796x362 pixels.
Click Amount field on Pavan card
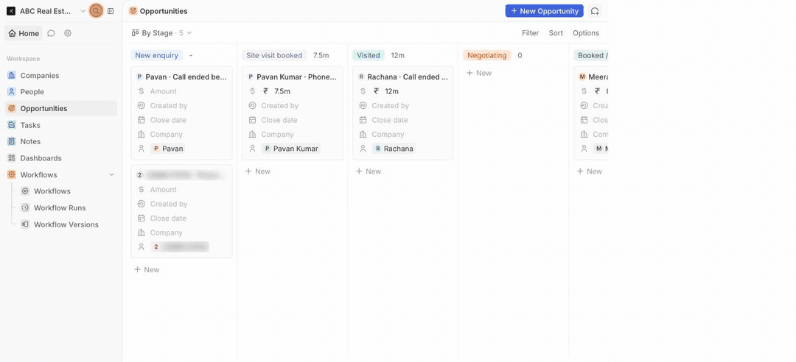click(164, 91)
